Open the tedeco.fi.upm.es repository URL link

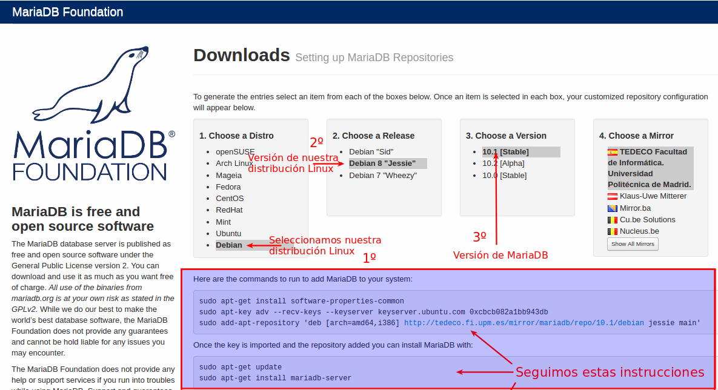coord(524,323)
